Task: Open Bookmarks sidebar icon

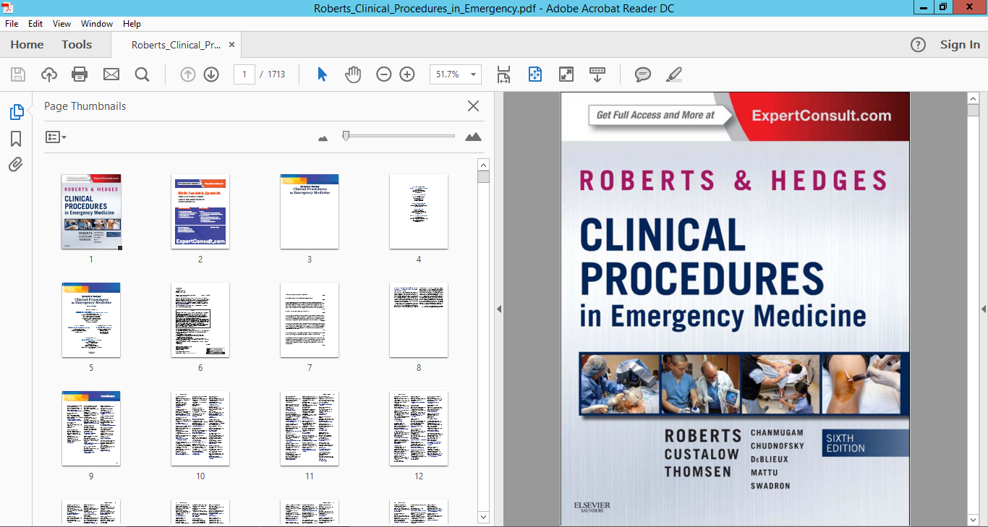Action: click(16, 139)
